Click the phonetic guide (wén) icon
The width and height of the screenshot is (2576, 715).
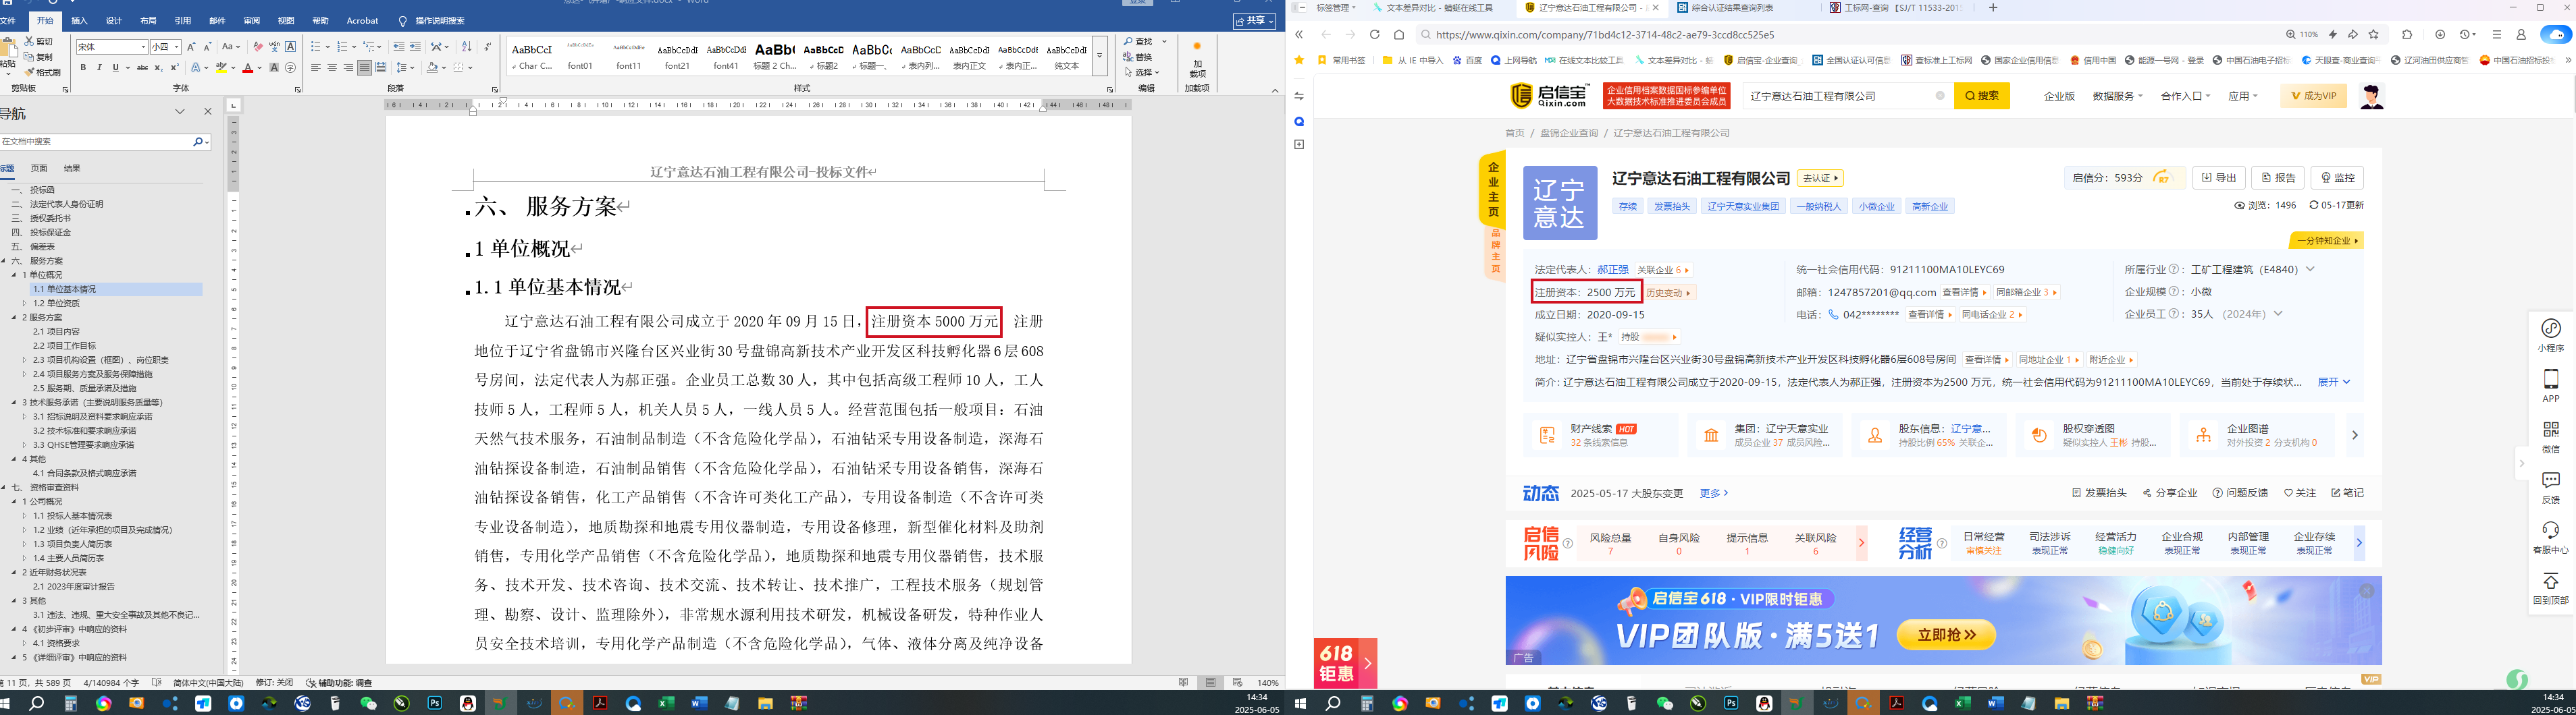coord(274,47)
